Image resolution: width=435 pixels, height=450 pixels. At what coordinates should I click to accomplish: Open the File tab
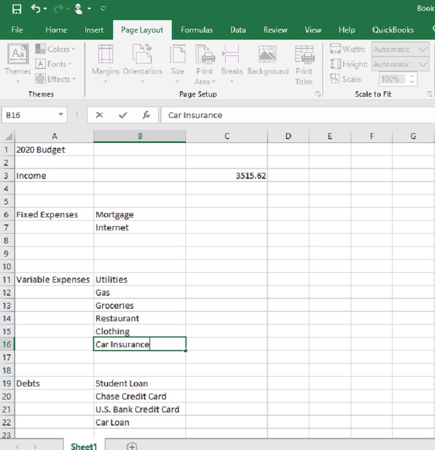click(17, 30)
